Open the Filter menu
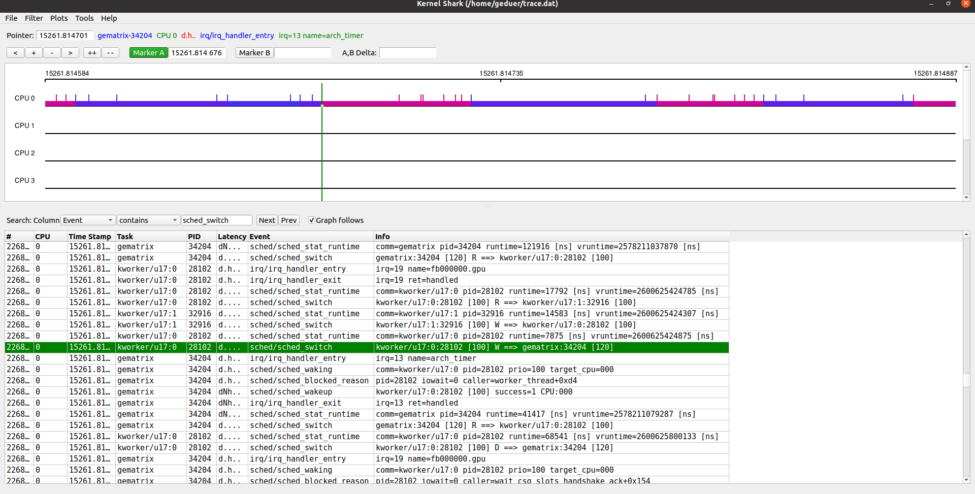The image size is (975, 494). [x=34, y=18]
